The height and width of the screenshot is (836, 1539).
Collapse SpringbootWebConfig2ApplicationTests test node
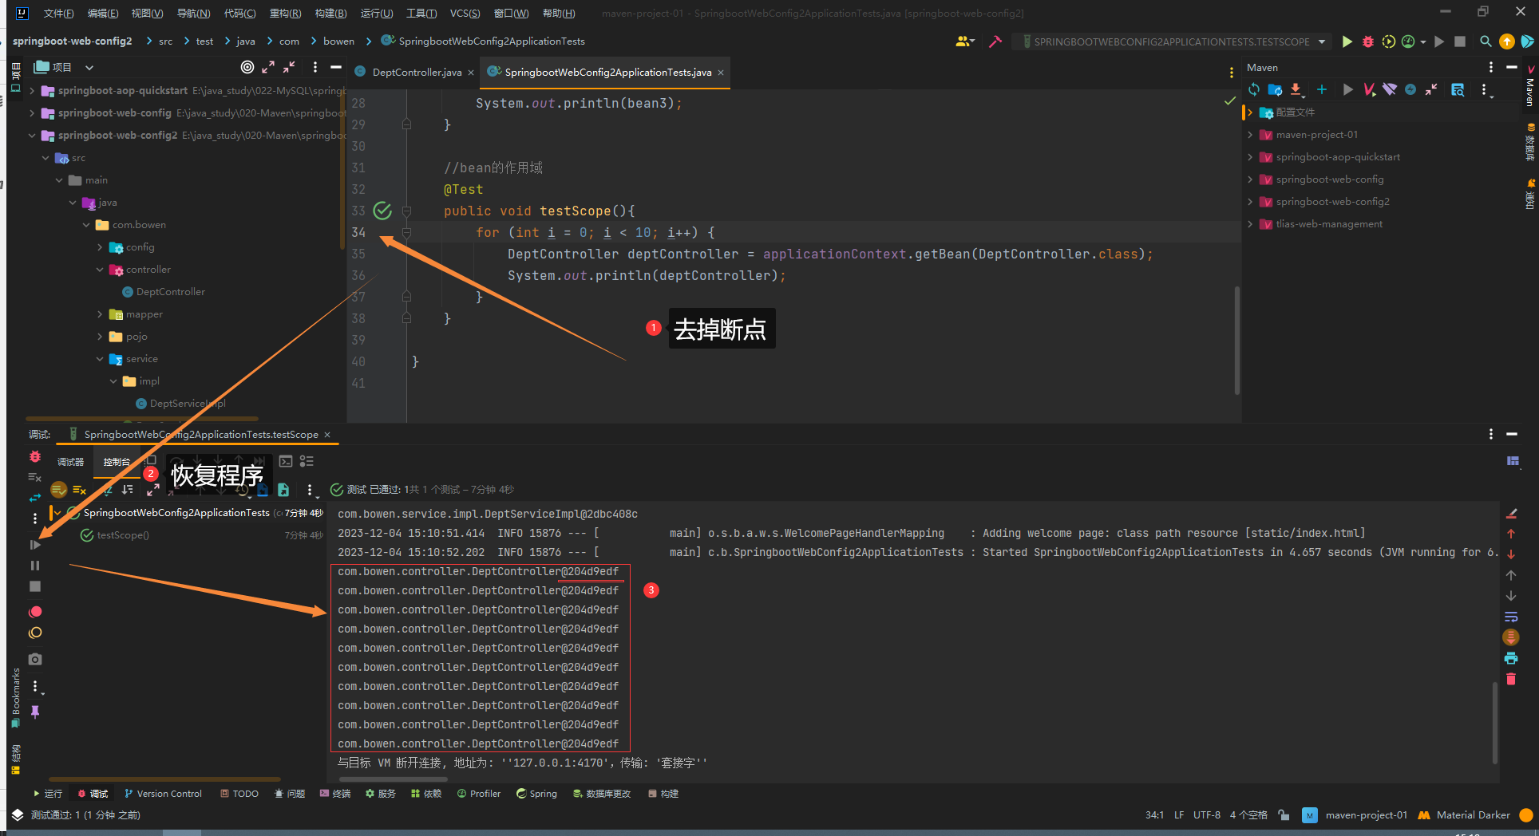click(x=57, y=513)
